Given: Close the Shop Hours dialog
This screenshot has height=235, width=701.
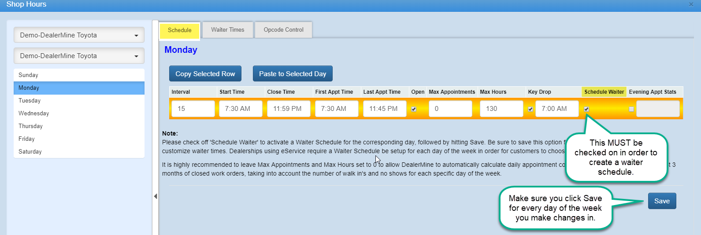Looking at the screenshot, I should tap(691, 4).
